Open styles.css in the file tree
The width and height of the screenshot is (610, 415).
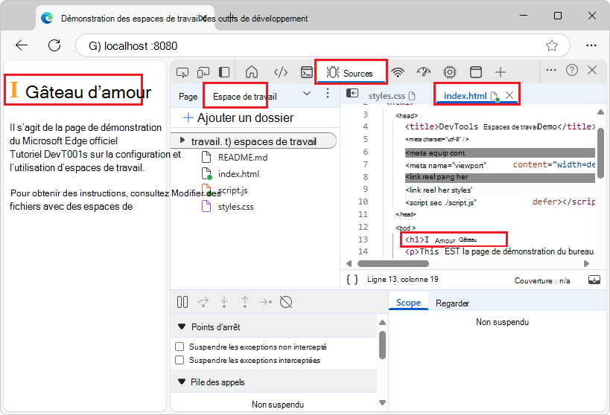point(228,207)
